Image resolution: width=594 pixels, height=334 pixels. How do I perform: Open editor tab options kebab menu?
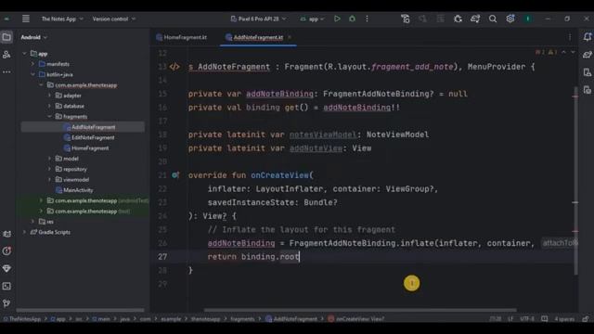click(570, 37)
